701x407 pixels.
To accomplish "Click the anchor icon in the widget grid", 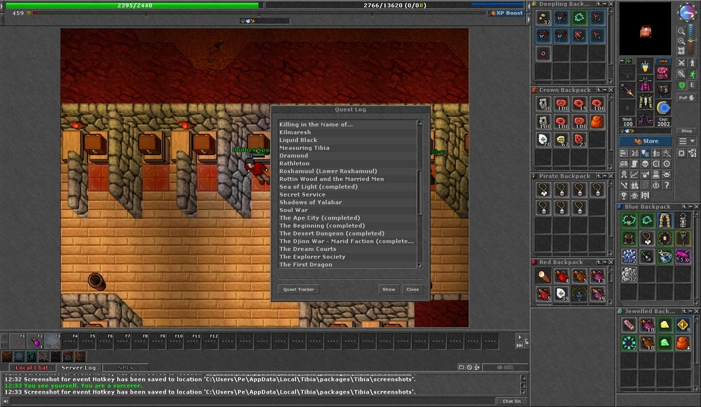I will click(x=656, y=185).
